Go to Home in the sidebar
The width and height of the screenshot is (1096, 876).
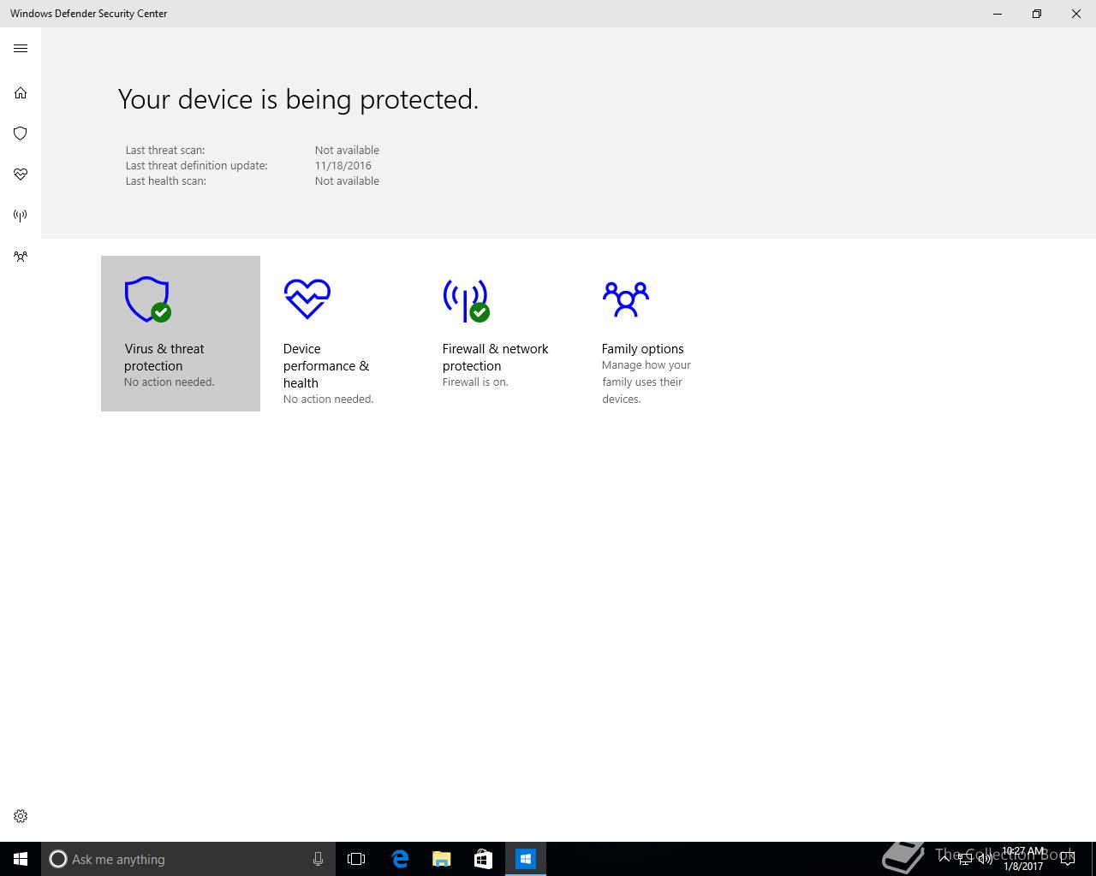click(21, 92)
